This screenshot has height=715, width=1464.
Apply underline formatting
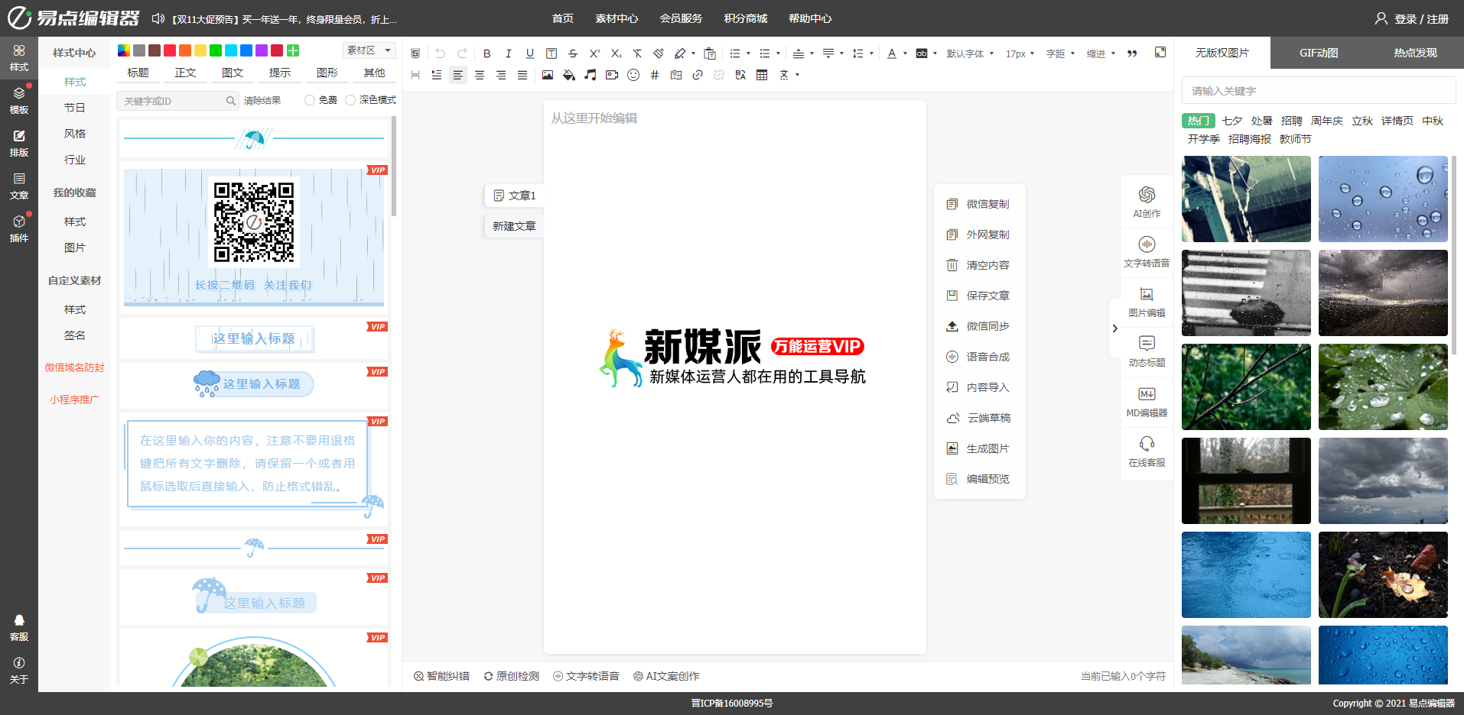coord(530,53)
